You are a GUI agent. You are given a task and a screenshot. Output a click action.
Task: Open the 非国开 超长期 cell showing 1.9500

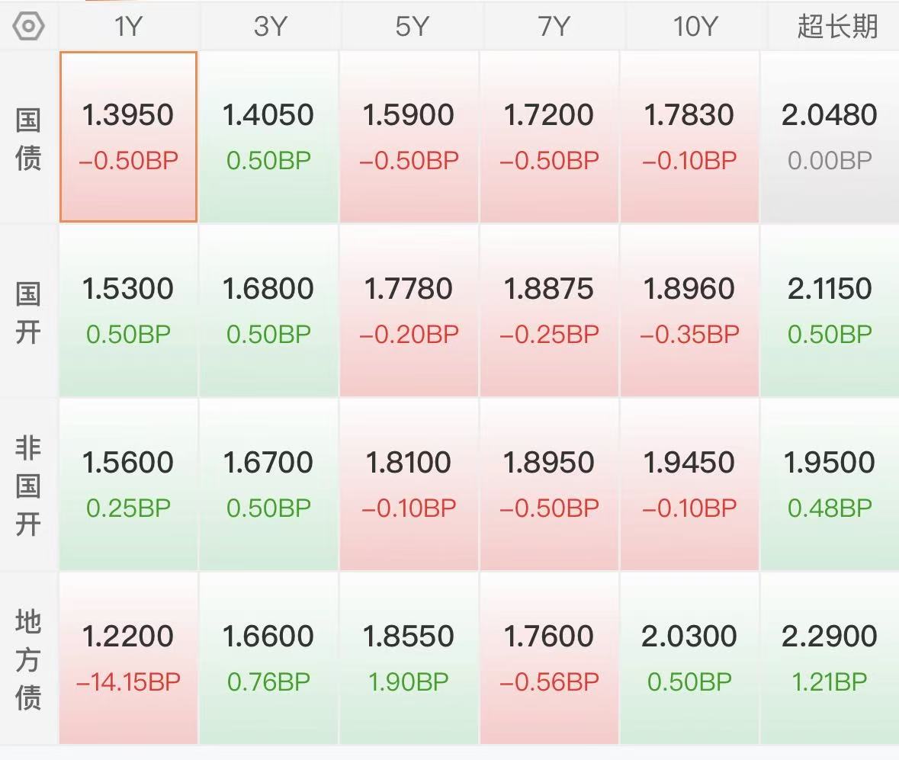[830, 485]
